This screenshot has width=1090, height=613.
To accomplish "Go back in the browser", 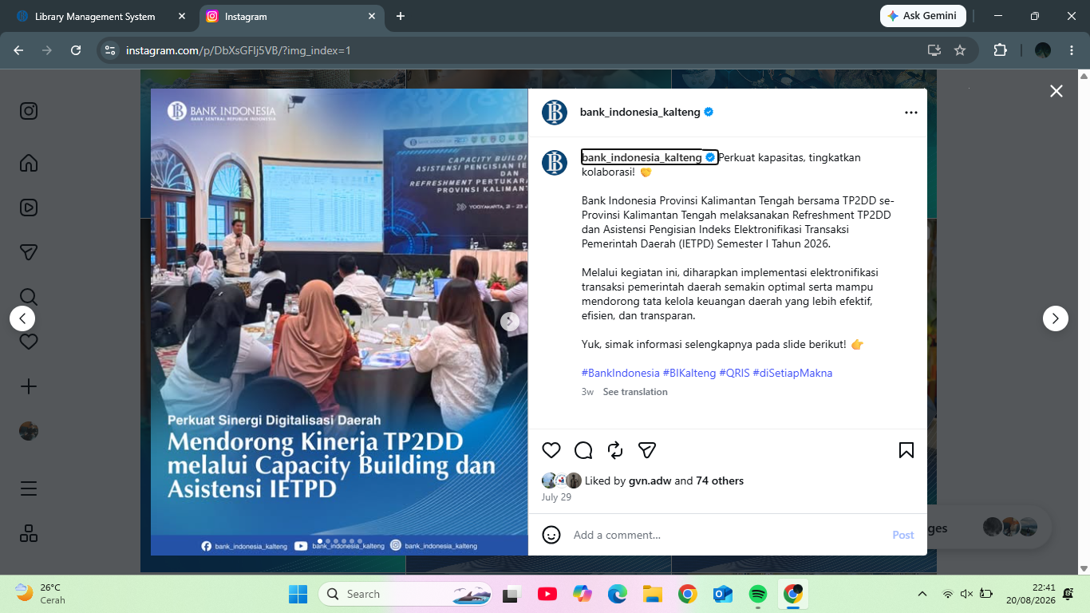I will [18, 50].
